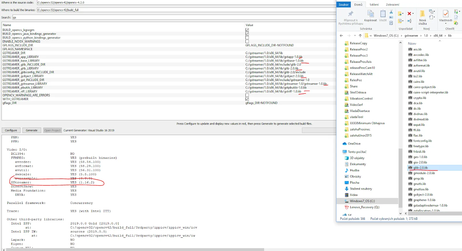Image resolution: width=462 pixels, height=251 pixels.
Task: Click the file History icon in Otevřít group
Action: [456, 23]
